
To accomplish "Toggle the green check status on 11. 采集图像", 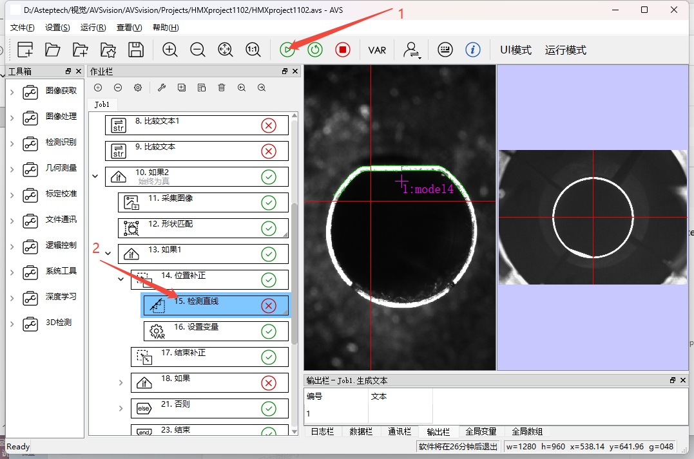I will point(269,203).
